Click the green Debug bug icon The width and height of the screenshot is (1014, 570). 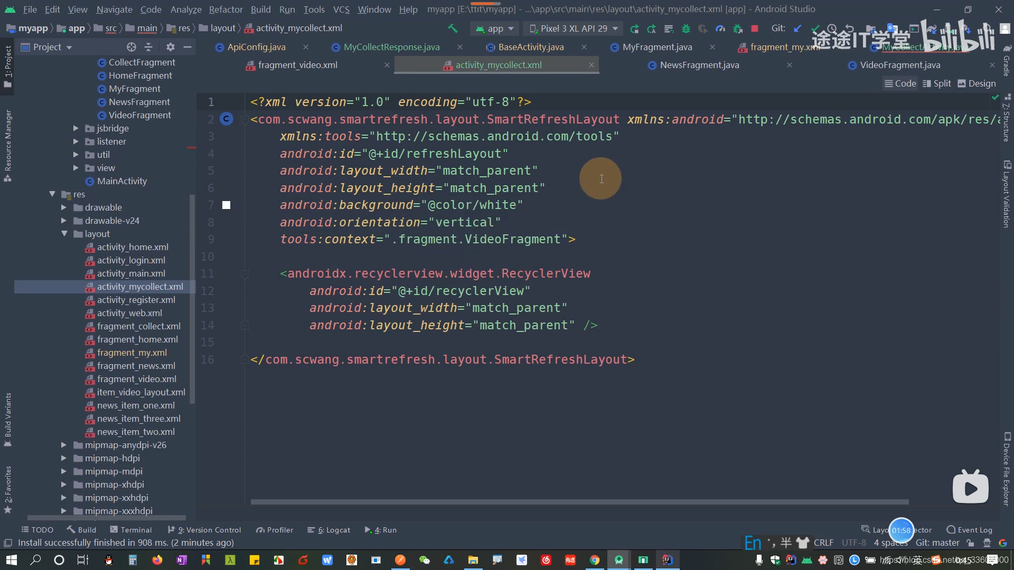tap(686, 28)
